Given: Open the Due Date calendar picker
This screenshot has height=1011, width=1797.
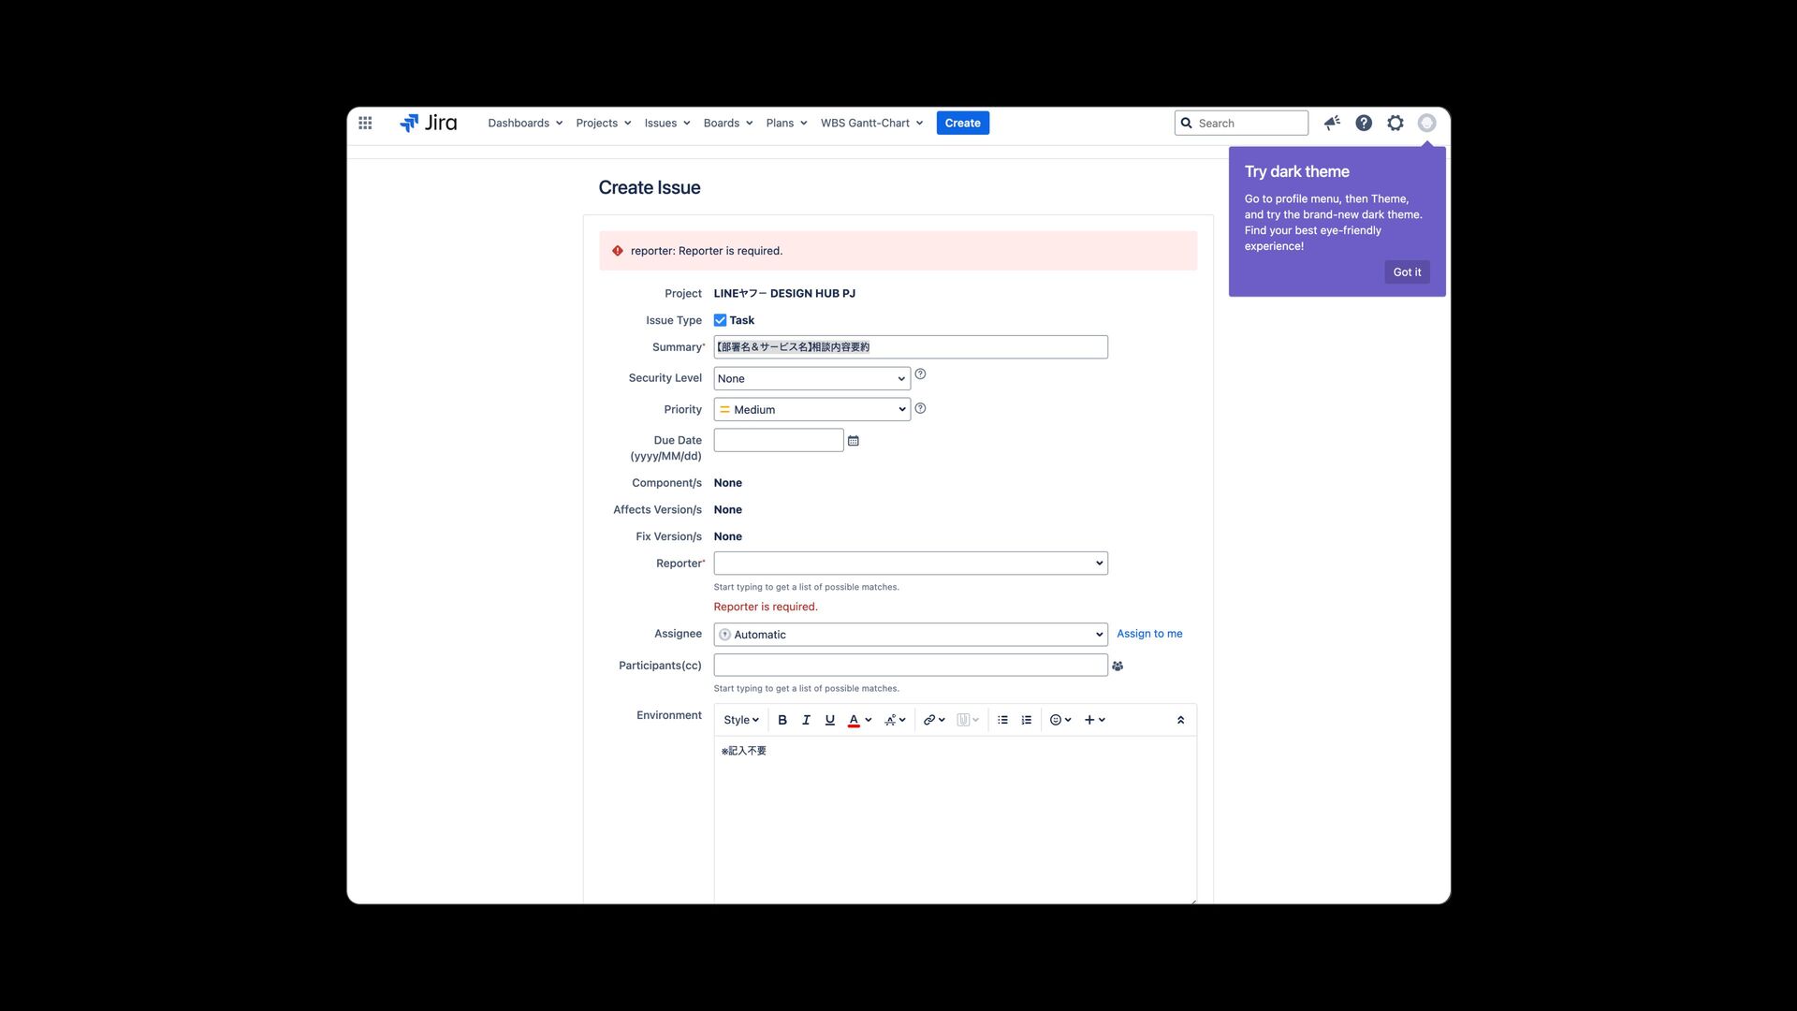Looking at the screenshot, I should coord(853,441).
